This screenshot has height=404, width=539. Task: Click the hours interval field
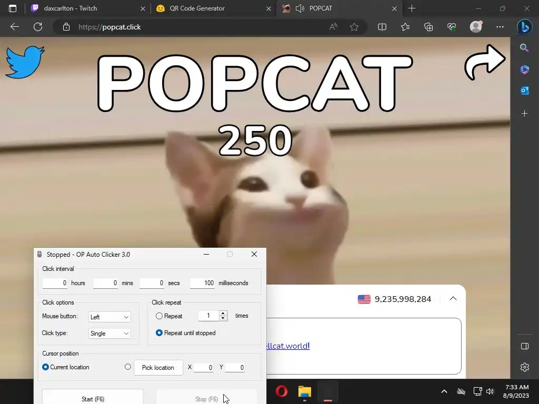[x=55, y=283]
